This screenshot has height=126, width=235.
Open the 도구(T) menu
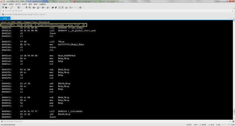24,4
